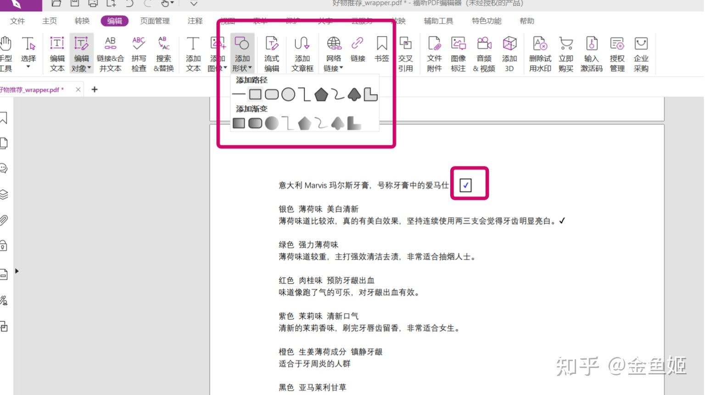Screen dimensions: 705x395
Task: Click the 图像标注 image annotation tool
Action: (x=458, y=54)
